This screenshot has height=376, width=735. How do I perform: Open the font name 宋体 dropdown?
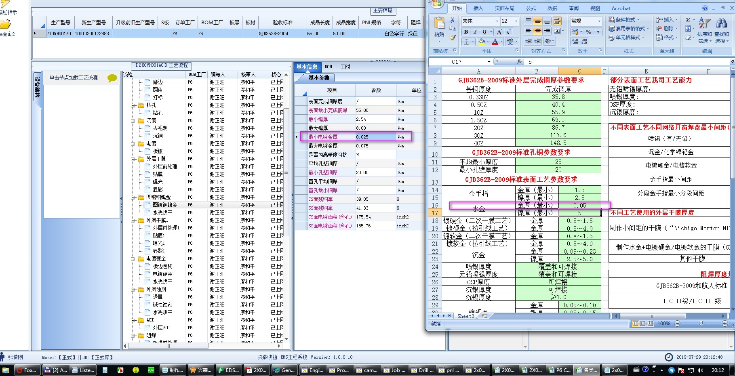[x=497, y=21]
